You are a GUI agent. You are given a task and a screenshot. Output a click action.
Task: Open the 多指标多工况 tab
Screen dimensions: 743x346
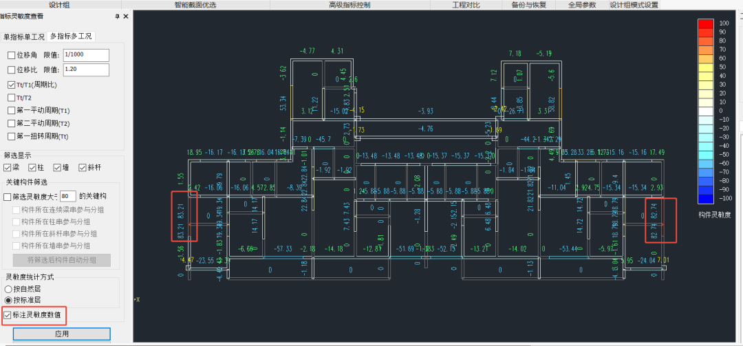coord(71,36)
